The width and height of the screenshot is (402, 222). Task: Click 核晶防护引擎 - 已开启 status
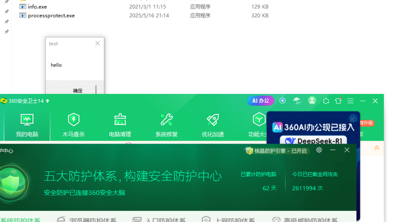(280, 151)
